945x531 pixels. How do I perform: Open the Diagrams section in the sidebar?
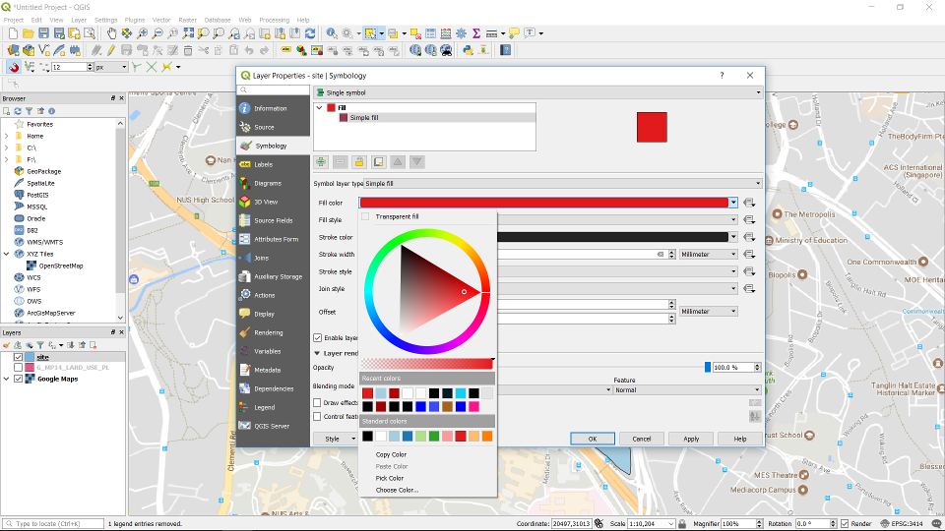coord(267,183)
